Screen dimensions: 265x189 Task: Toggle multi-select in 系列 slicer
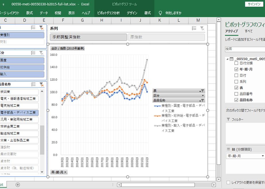click(x=194, y=28)
